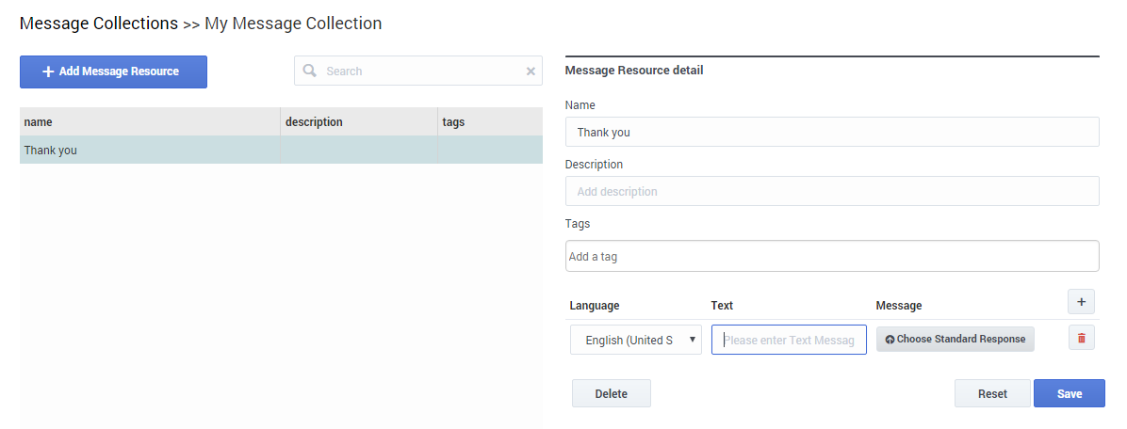Clear the search field with the X icon
The image size is (1127, 429).
[x=531, y=71]
